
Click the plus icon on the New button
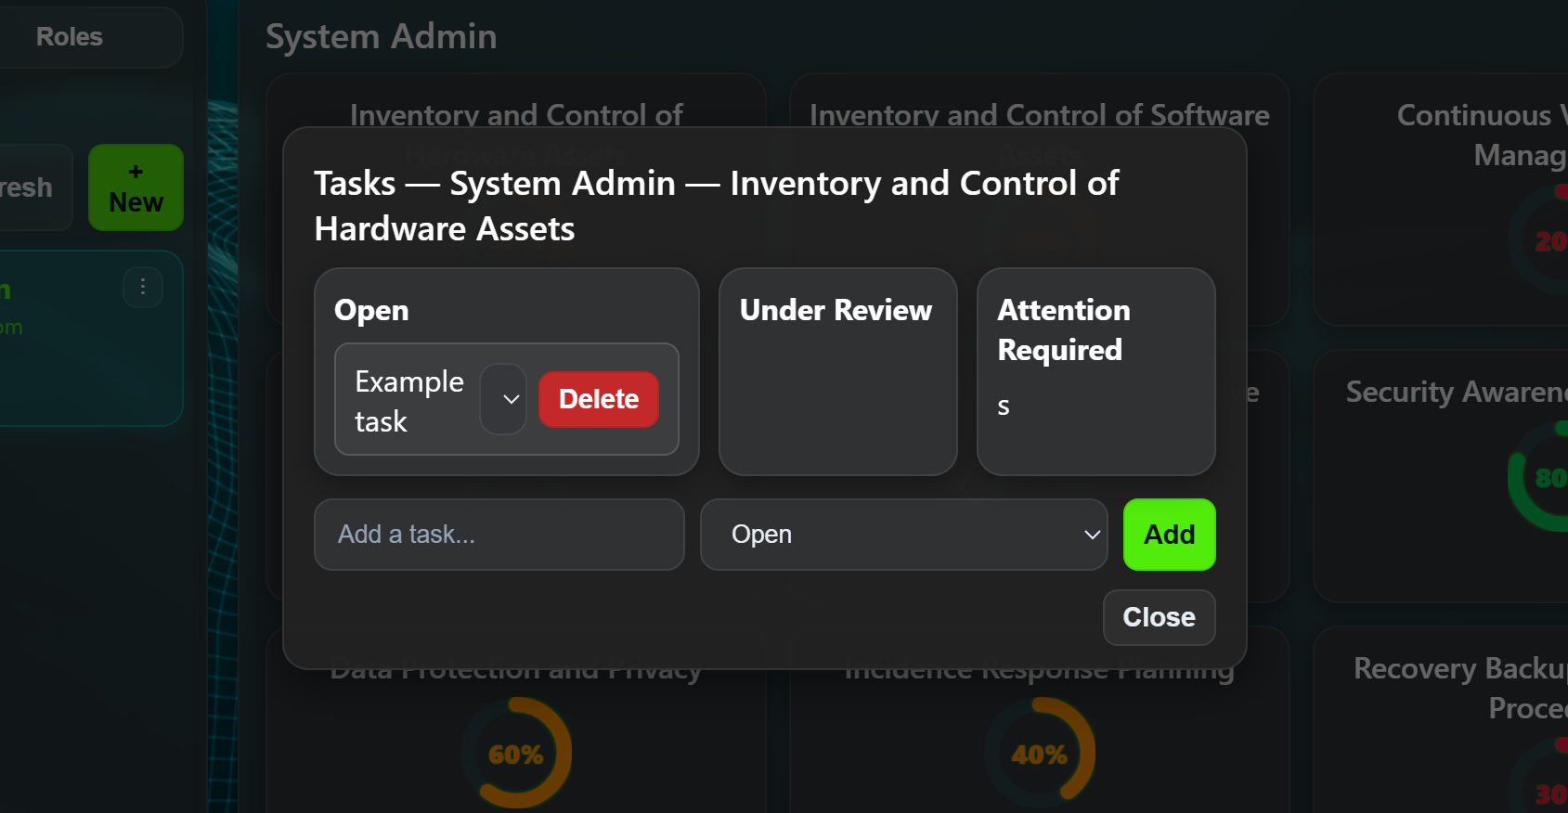pos(136,171)
